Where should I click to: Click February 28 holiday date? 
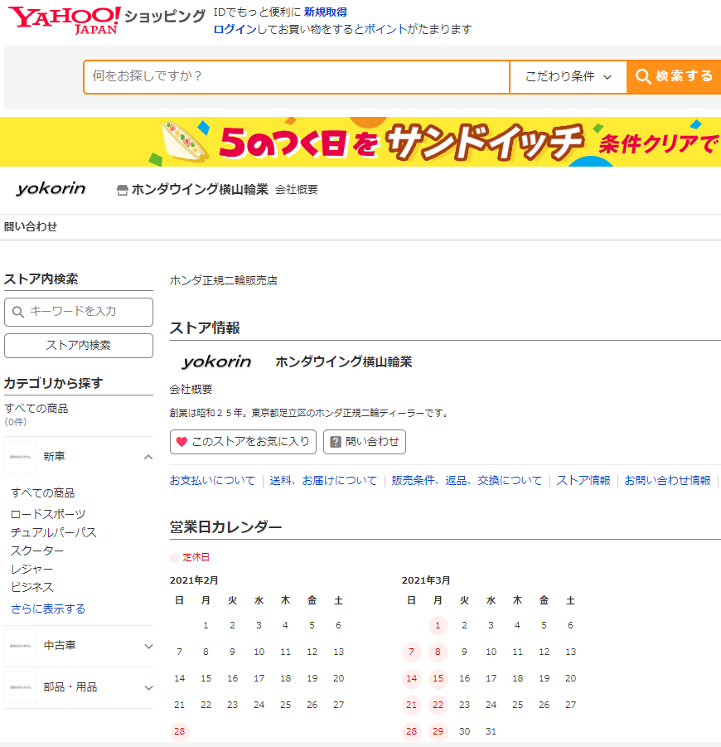pyautogui.click(x=180, y=731)
